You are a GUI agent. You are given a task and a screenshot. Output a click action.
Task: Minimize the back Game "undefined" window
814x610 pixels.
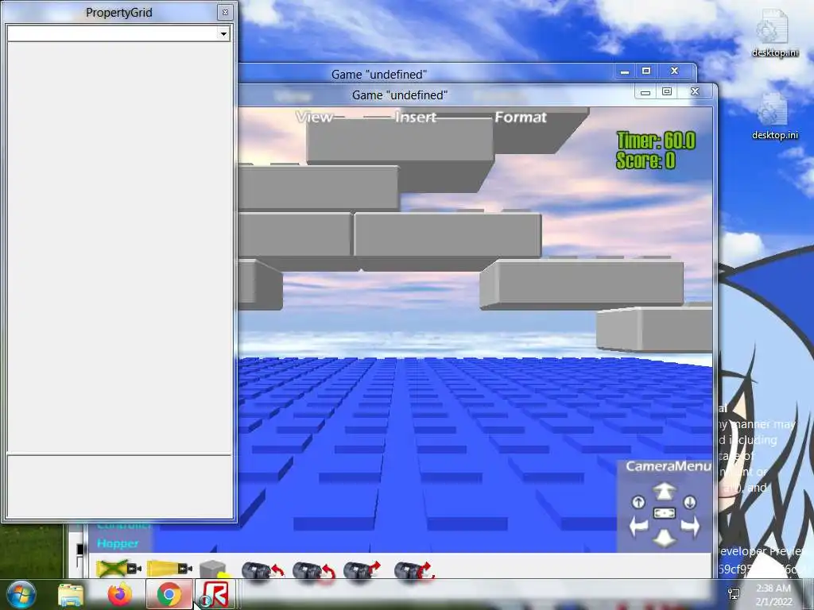click(625, 71)
